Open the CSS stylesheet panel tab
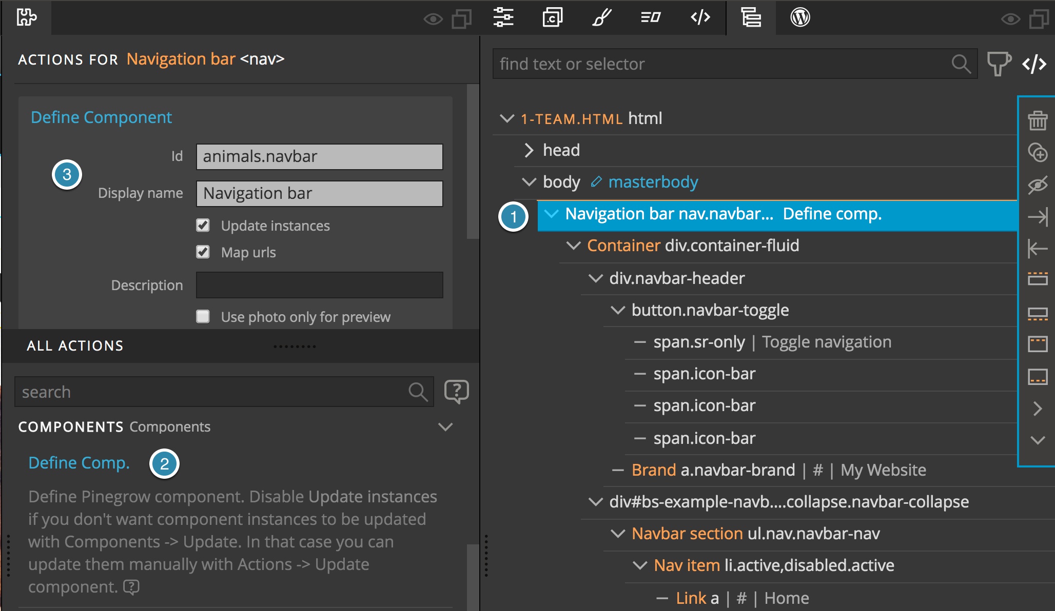The height and width of the screenshot is (611, 1055). [553, 17]
